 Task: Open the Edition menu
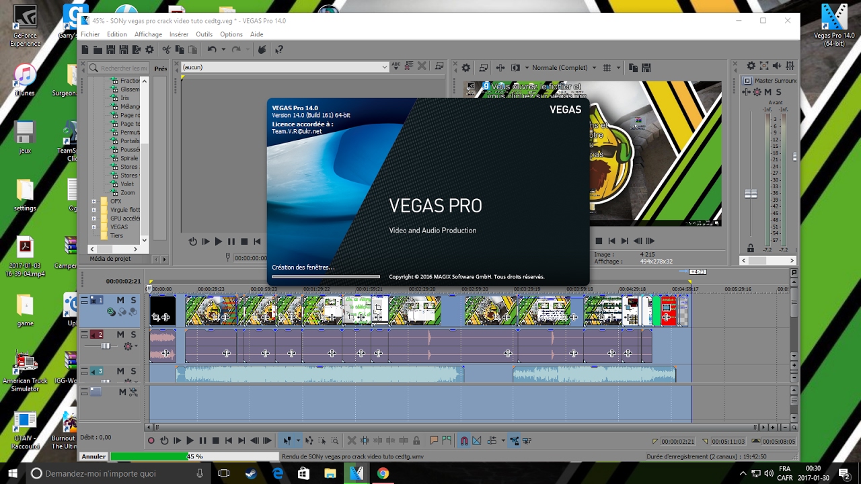[116, 34]
